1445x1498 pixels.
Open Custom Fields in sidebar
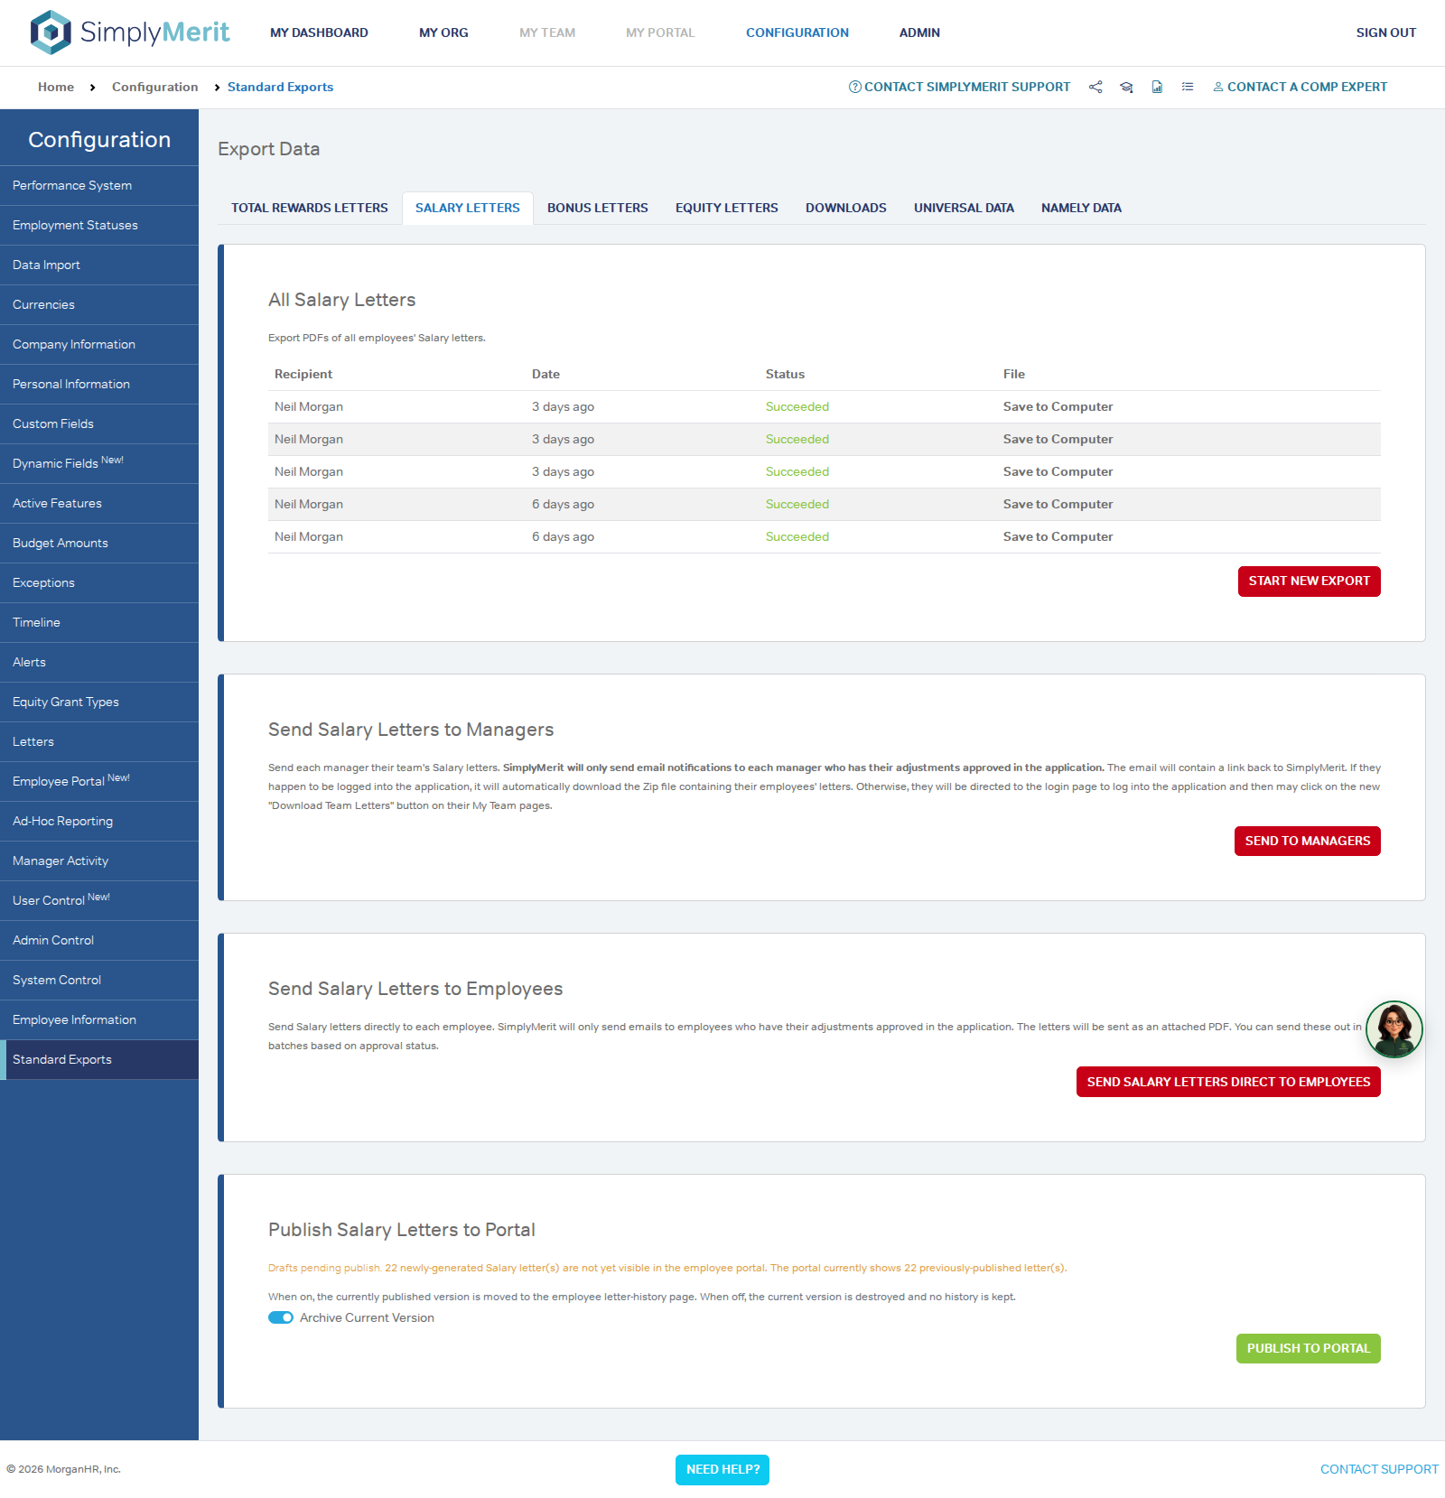point(99,423)
